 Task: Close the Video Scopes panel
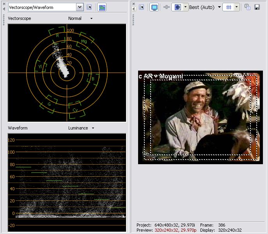[x=4, y=4]
